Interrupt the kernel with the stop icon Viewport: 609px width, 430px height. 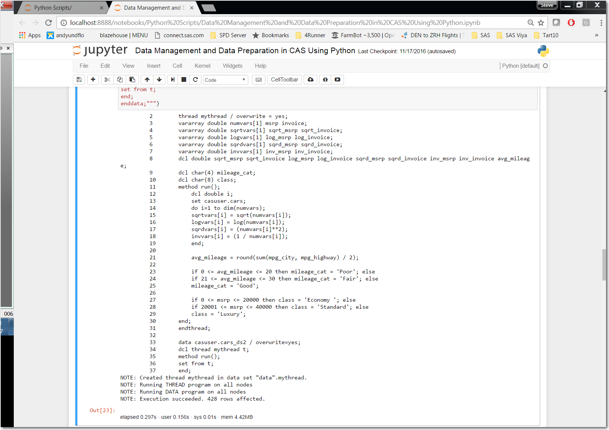[x=184, y=80]
